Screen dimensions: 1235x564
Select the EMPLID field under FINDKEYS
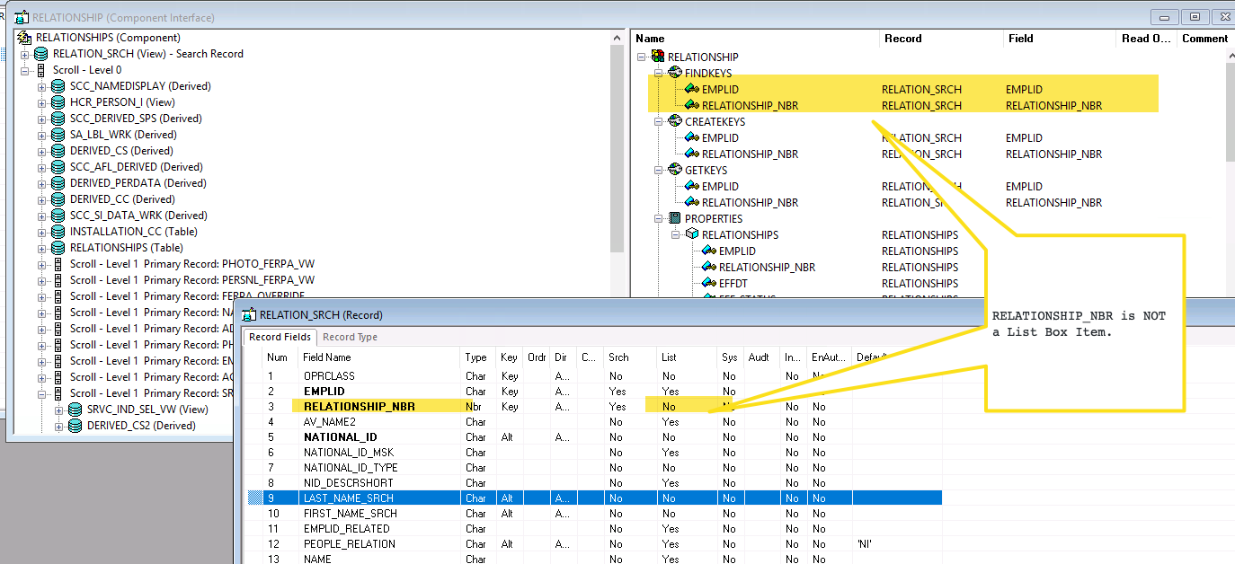click(x=720, y=89)
